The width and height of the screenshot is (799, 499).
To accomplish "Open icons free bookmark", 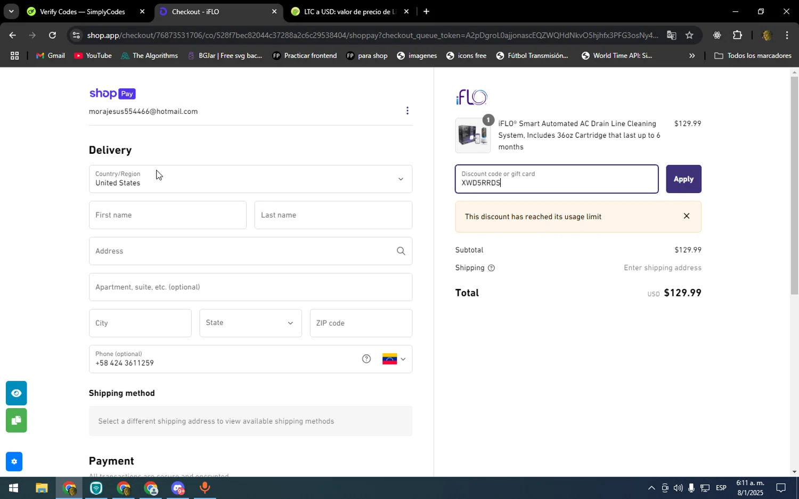I will pyautogui.click(x=466, y=55).
